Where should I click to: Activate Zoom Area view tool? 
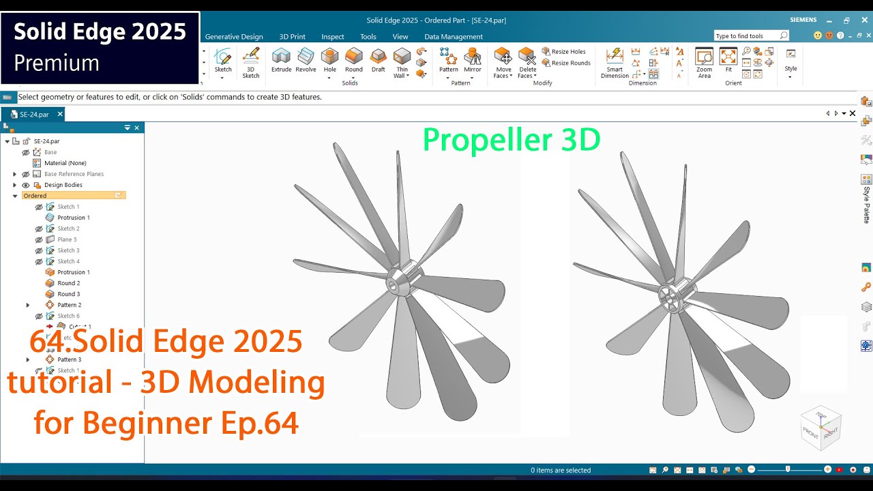pyautogui.click(x=704, y=62)
